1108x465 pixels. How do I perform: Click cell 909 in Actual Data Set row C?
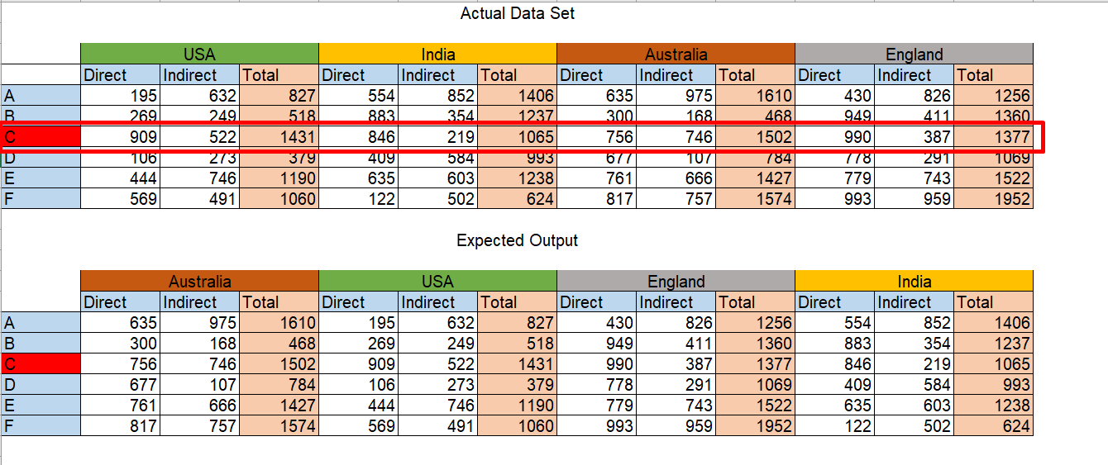[120, 136]
